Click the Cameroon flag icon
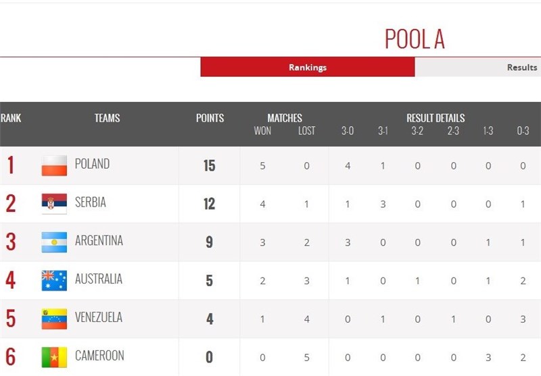This screenshot has width=541, height=376. click(x=54, y=357)
